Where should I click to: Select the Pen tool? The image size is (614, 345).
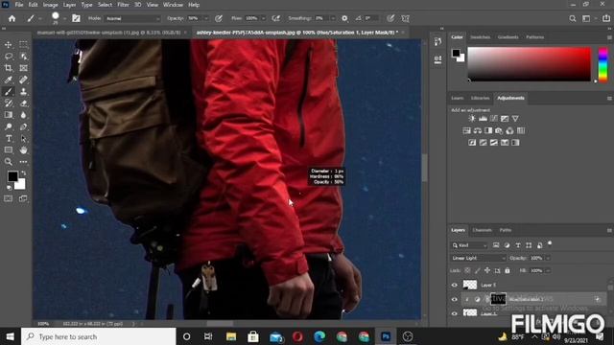[23, 126]
